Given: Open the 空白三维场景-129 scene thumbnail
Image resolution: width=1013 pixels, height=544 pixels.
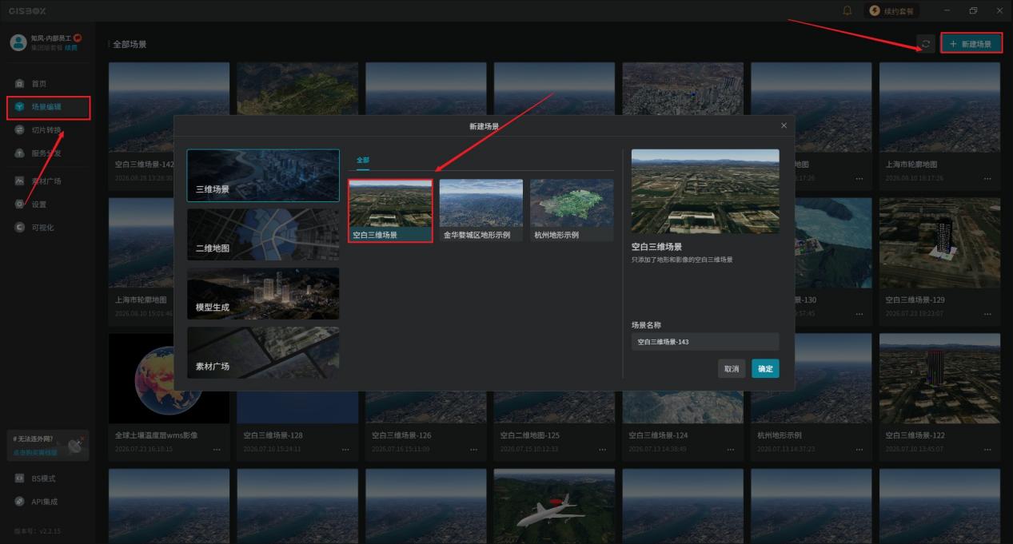Looking at the screenshot, I should click(x=939, y=243).
